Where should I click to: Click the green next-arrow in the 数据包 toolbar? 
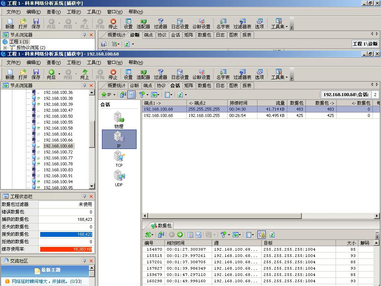click(180, 235)
